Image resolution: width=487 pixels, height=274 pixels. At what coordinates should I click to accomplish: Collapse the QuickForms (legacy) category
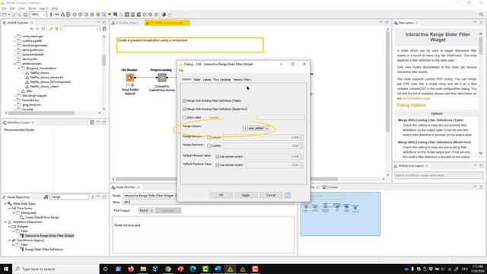9,241
